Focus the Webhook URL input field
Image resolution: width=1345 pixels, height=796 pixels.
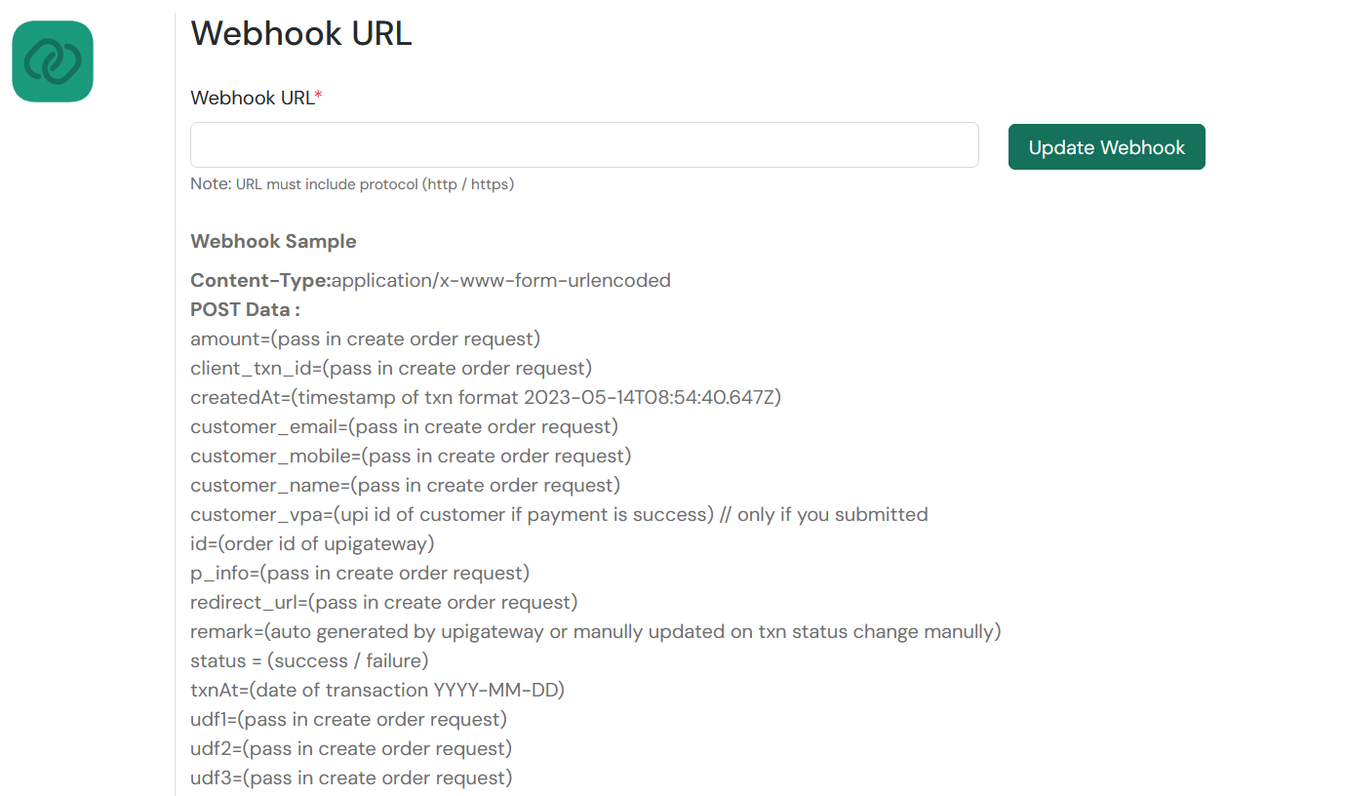pos(584,145)
